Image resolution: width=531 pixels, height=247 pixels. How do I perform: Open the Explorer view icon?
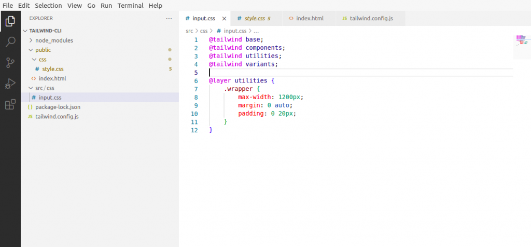coord(10,21)
